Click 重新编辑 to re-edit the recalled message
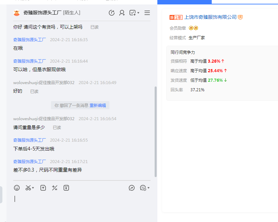The image size is (278, 222). pos(98,106)
